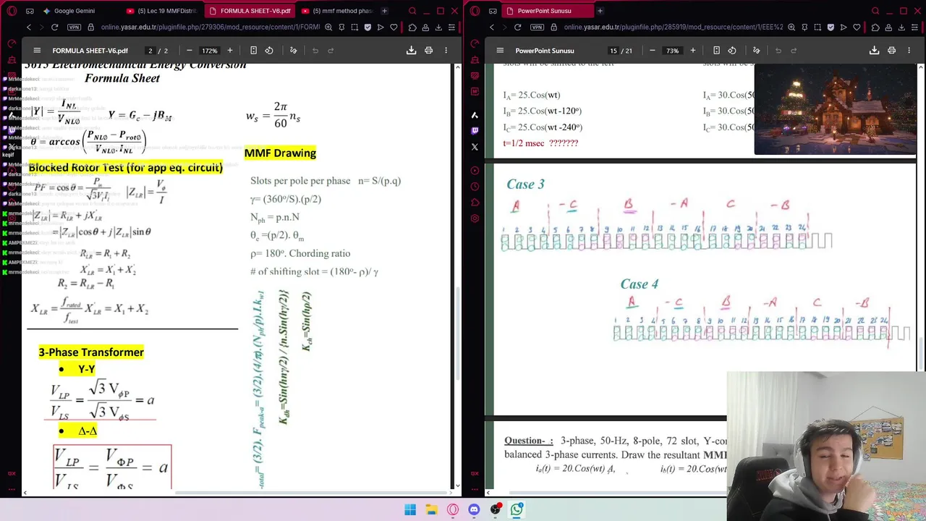
Task: Switch to the Lec 19 MMFDistrib YouTube tab
Action: pyautogui.click(x=161, y=11)
